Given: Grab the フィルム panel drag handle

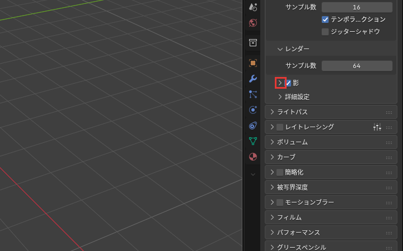Looking at the screenshot, I should tap(389, 218).
